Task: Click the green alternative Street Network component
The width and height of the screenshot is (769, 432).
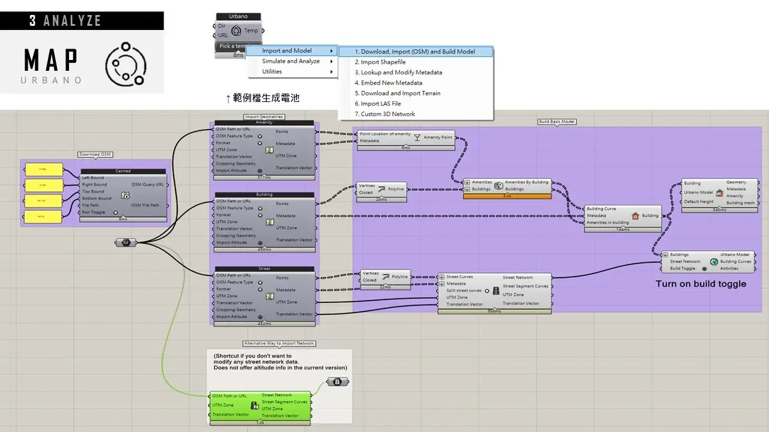Action: [x=259, y=406]
